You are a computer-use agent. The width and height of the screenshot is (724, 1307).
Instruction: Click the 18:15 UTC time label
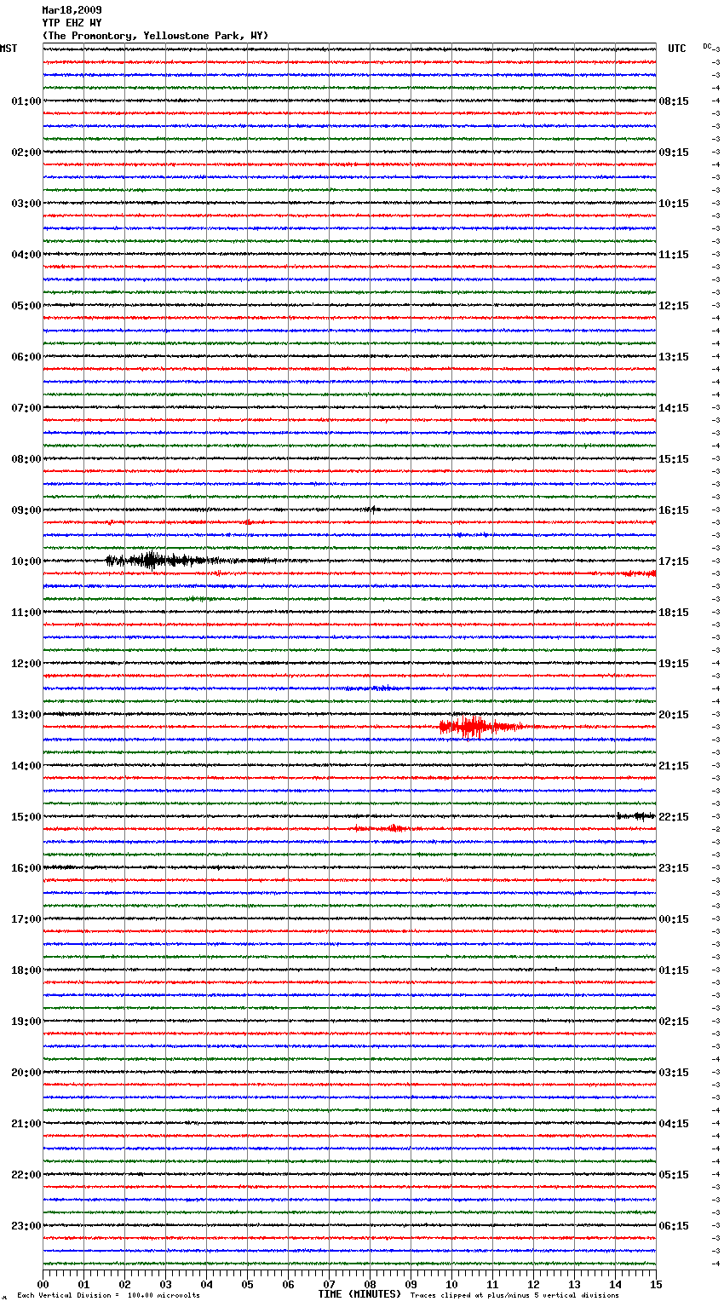tap(674, 613)
